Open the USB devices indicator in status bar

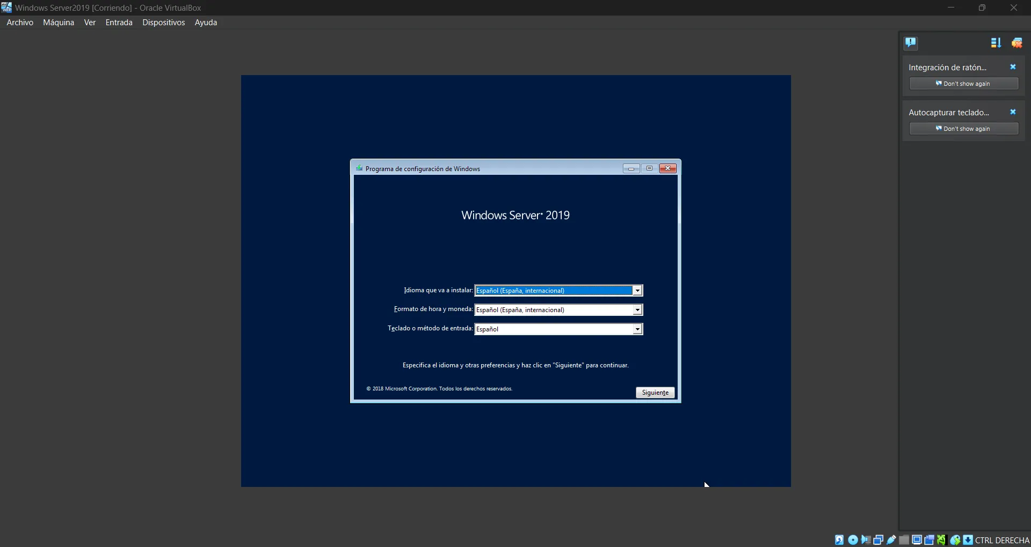(891, 540)
